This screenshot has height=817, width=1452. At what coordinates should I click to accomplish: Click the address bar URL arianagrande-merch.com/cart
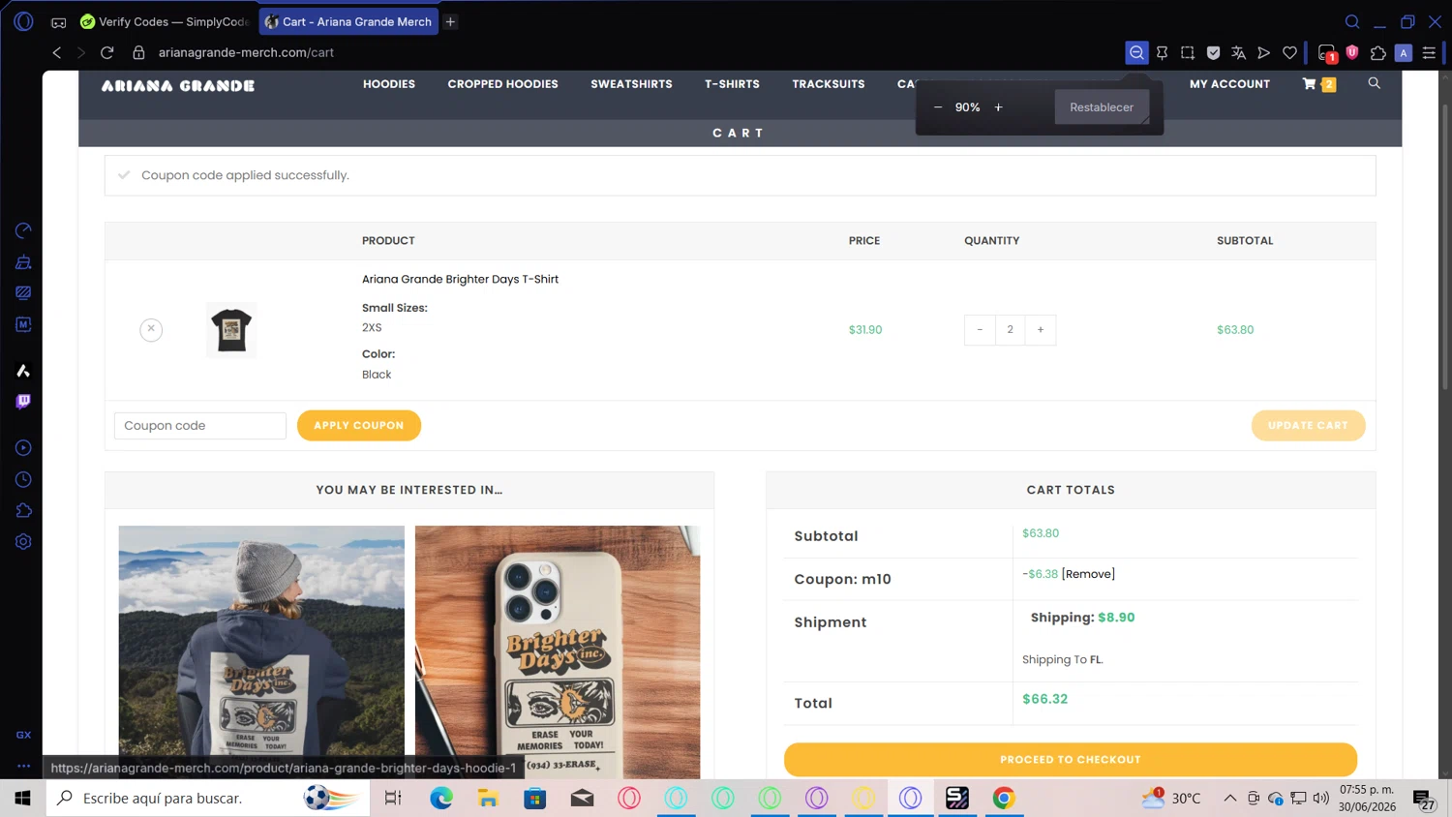(246, 52)
